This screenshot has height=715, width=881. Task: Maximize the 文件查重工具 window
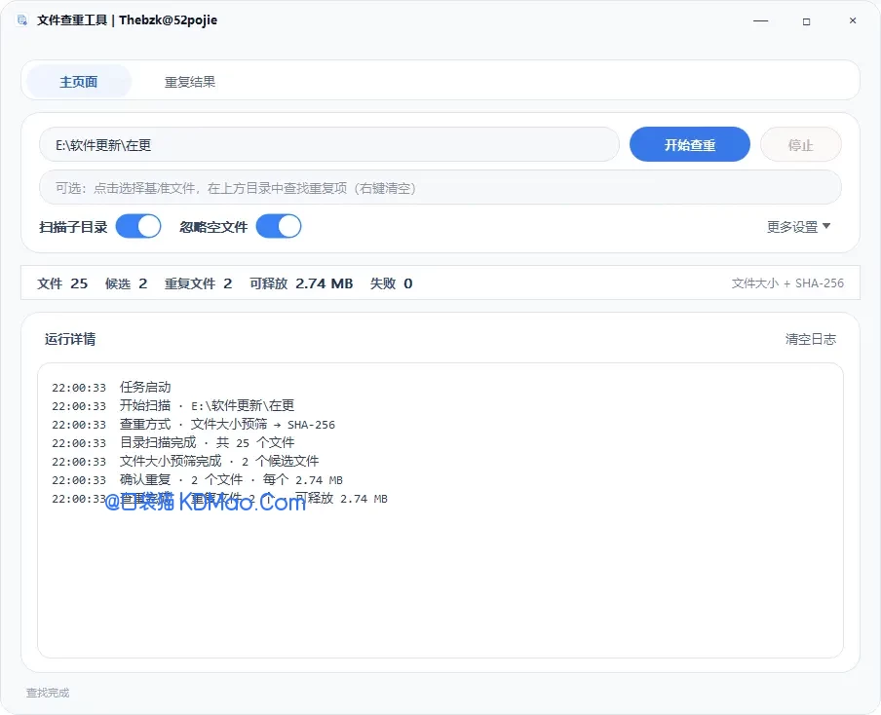point(806,20)
